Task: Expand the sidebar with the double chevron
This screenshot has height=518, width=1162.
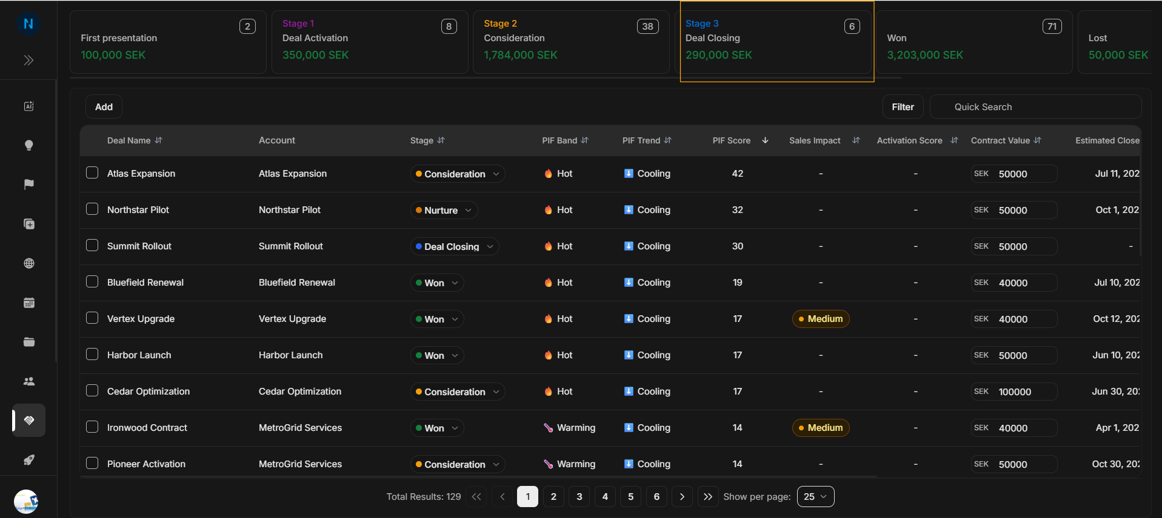Action: [x=28, y=60]
